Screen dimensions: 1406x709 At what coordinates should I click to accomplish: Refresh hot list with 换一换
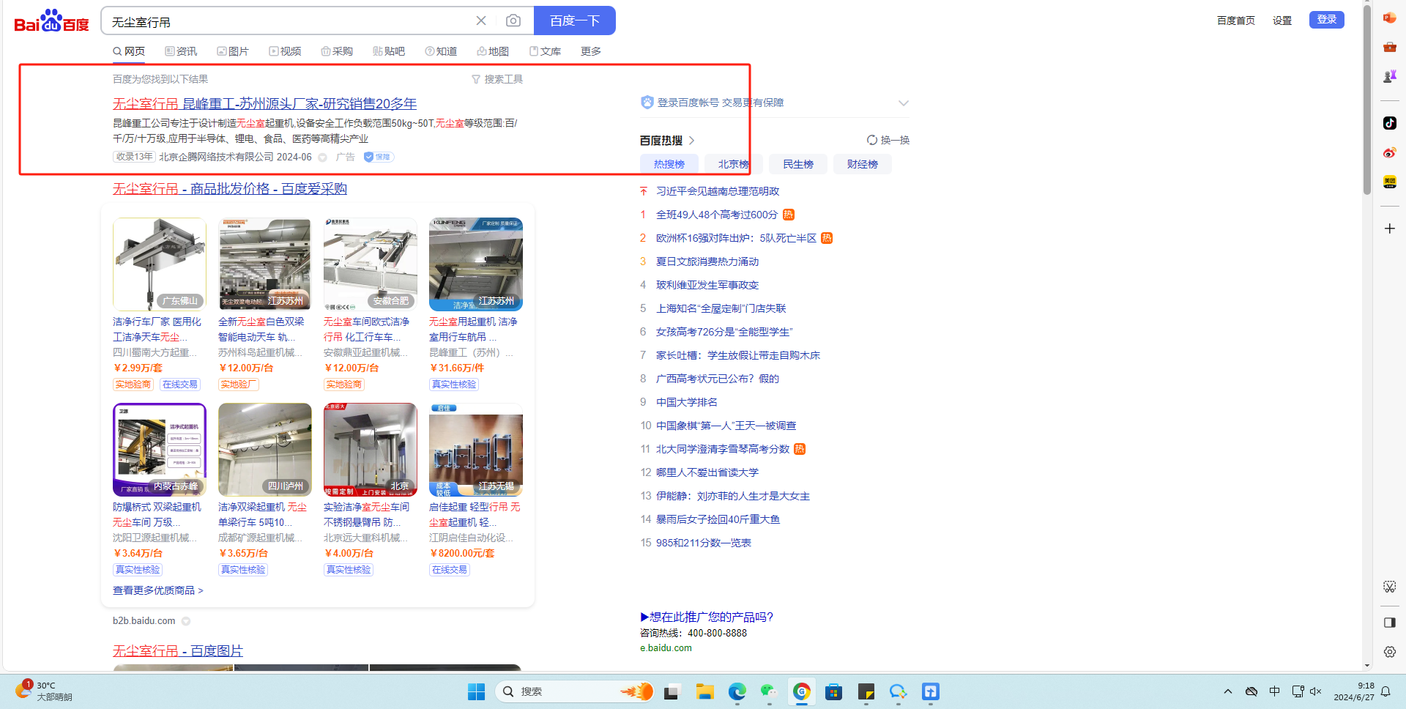[888, 140]
